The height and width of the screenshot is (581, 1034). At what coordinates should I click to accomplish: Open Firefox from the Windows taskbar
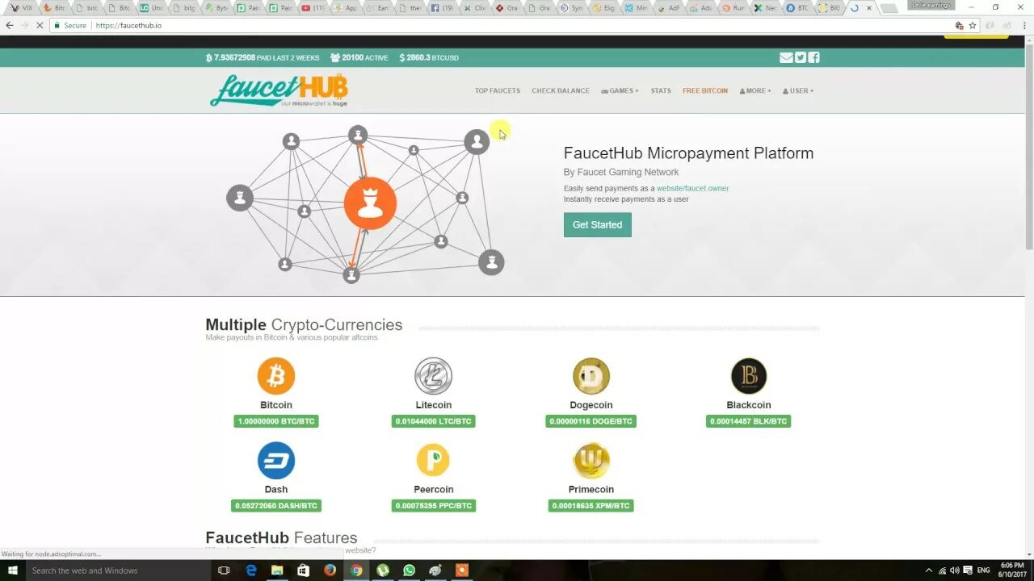coord(330,571)
